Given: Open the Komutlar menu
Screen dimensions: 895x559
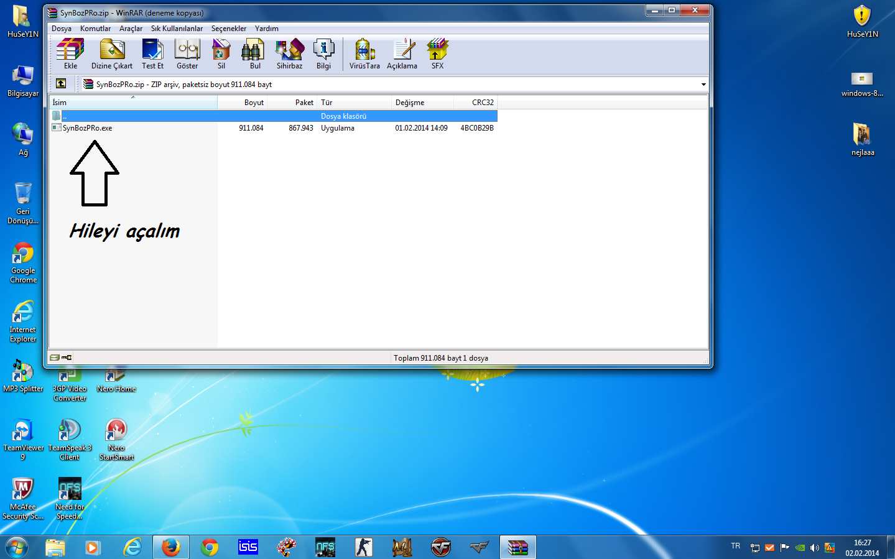Looking at the screenshot, I should [x=95, y=29].
